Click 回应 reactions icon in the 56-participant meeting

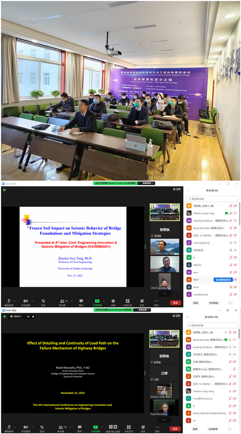coord(142,301)
